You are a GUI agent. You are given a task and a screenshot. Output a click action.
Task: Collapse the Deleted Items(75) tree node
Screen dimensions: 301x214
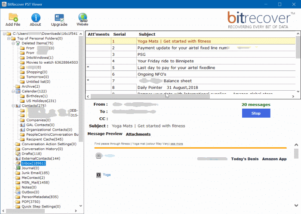click(x=12, y=43)
